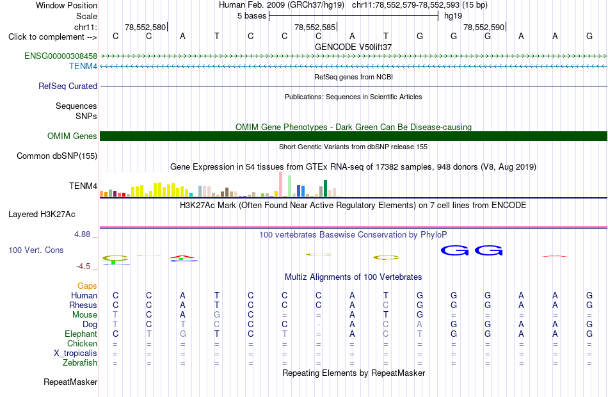This screenshot has height=397, width=608.
Task: Click the 78,552,580 position marker
Action: click(x=145, y=27)
